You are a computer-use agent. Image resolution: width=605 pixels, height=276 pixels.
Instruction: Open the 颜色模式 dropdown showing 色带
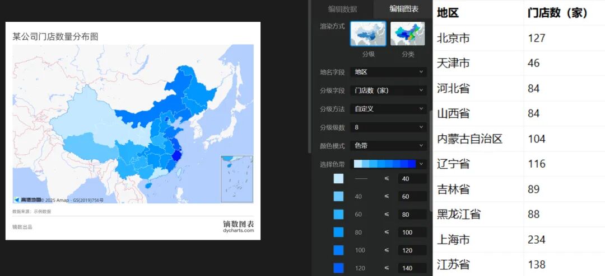pyautogui.click(x=389, y=146)
